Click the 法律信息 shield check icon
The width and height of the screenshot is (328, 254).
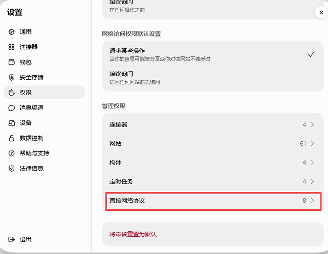click(x=12, y=169)
